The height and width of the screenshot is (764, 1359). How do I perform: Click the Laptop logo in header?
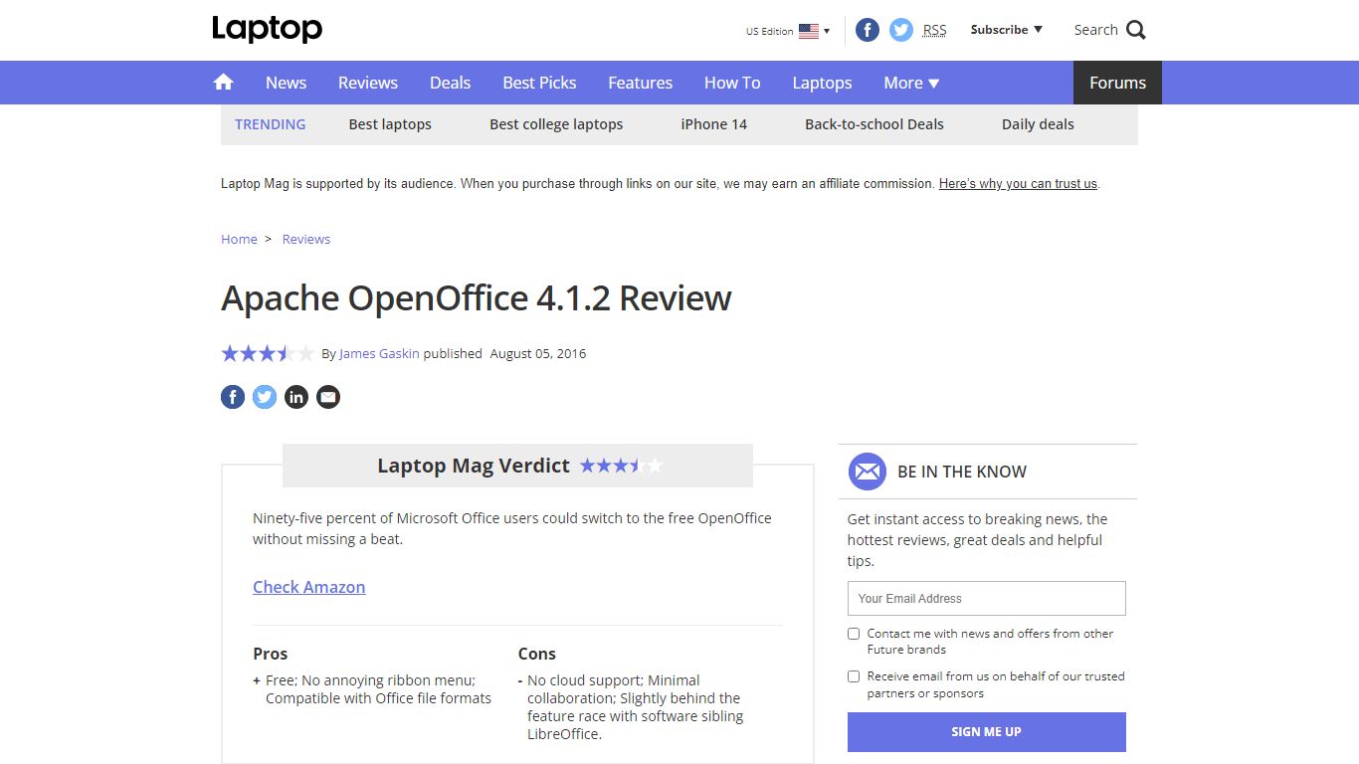pos(267,29)
